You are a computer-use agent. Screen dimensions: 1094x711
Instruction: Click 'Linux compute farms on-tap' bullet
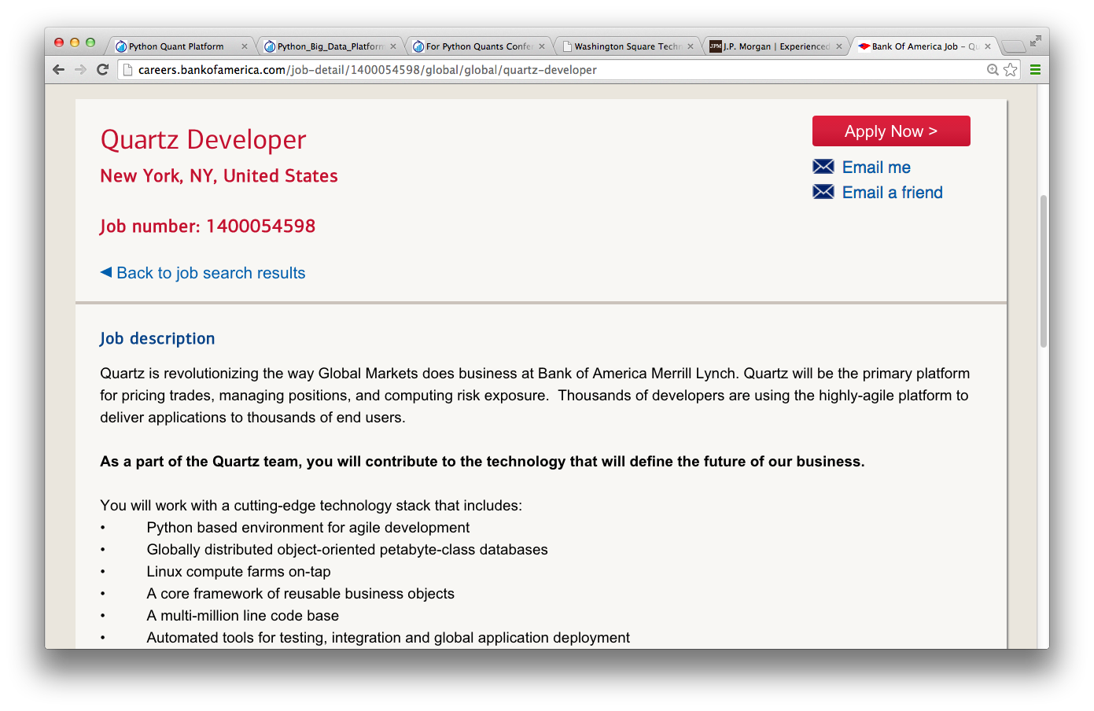tap(238, 572)
